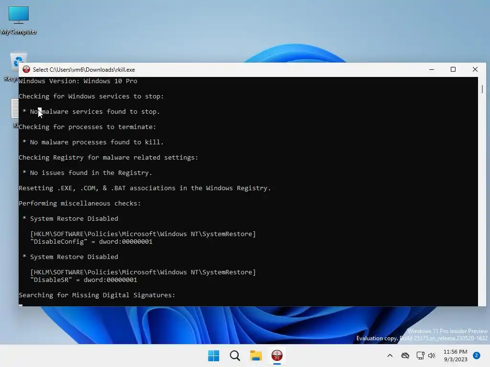490x367 pixels.
Task: Click '"DisableSR" = dword:00000001' line
Action: click(x=83, y=280)
